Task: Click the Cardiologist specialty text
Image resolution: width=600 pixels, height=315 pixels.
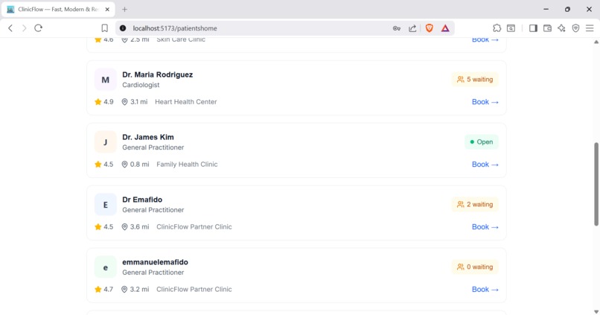Action: pyautogui.click(x=141, y=85)
